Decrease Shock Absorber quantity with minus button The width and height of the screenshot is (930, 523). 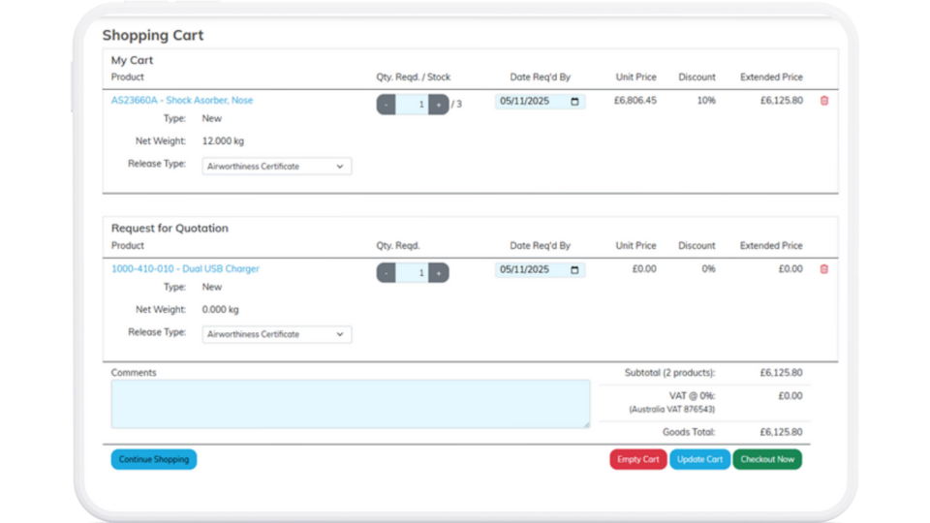[x=386, y=105]
